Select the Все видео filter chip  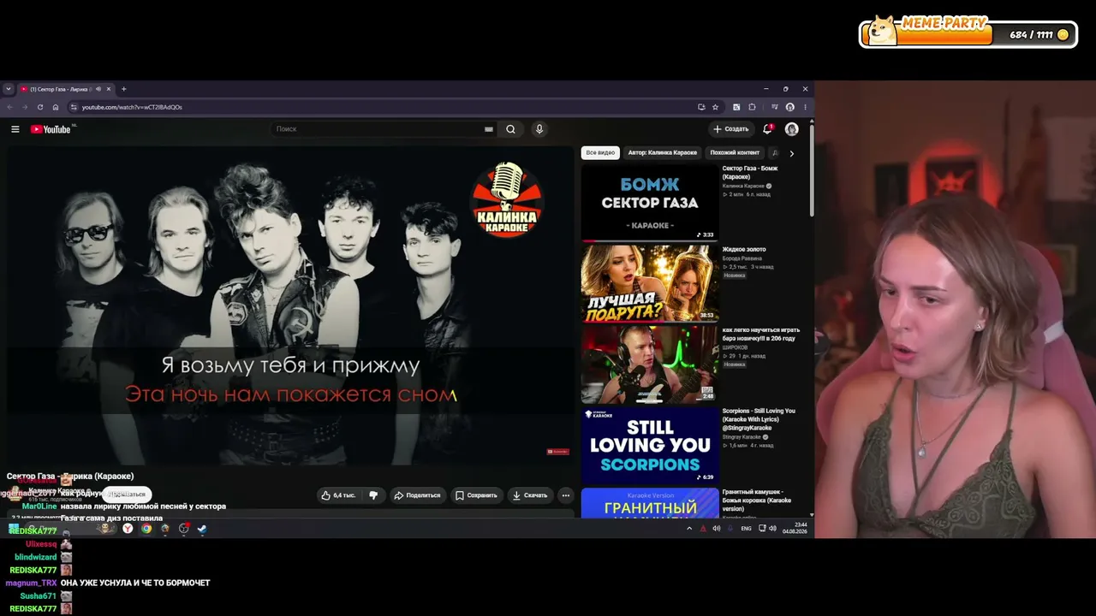click(x=600, y=153)
